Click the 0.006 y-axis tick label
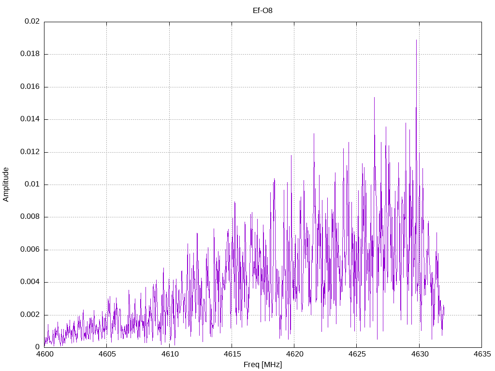495x371 pixels. click(30, 250)
